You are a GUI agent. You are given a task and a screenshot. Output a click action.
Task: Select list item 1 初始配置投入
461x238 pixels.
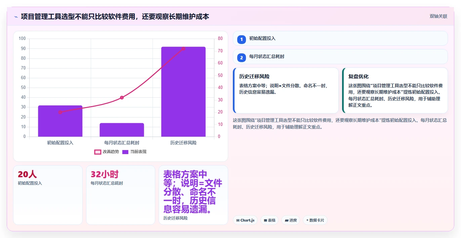point(340,38)
